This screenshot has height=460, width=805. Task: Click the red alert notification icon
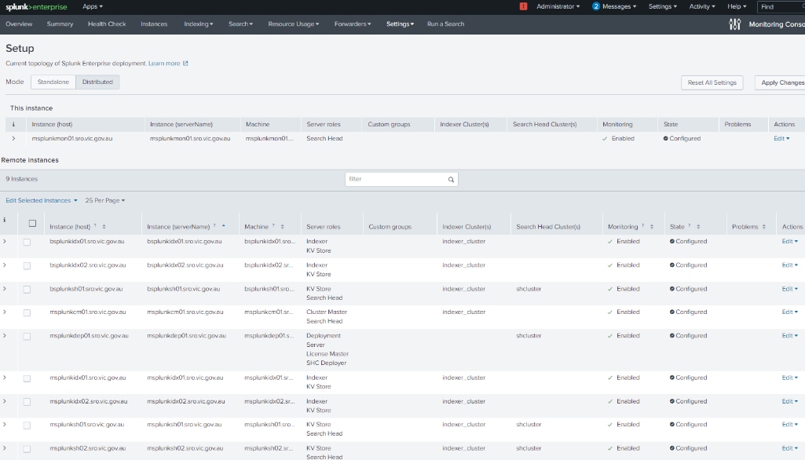(x=523, y=7)
